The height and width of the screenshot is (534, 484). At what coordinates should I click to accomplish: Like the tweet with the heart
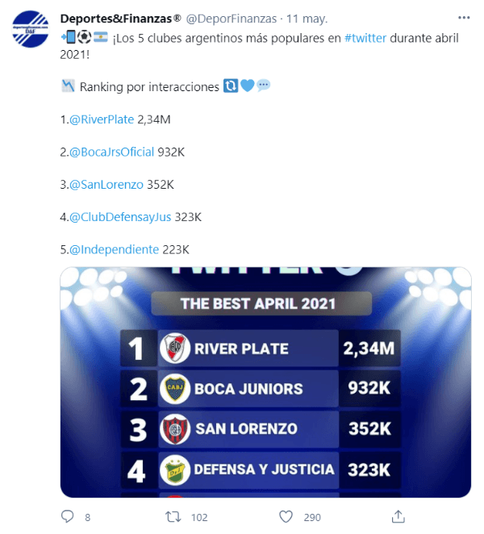pyautogui.click(x=286, y=516)
